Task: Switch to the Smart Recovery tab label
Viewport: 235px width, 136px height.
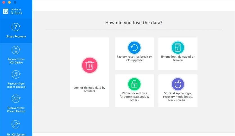Action: tap(16, 37)
